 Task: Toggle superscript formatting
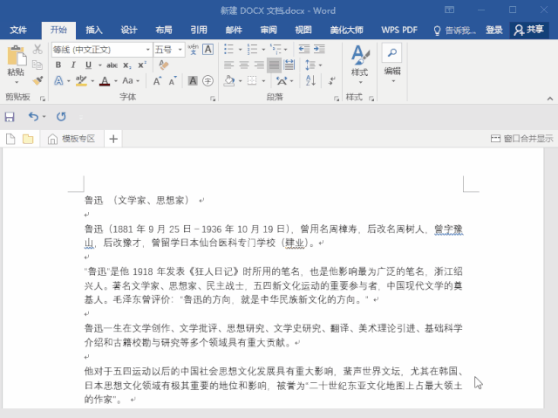coord(142,65)
